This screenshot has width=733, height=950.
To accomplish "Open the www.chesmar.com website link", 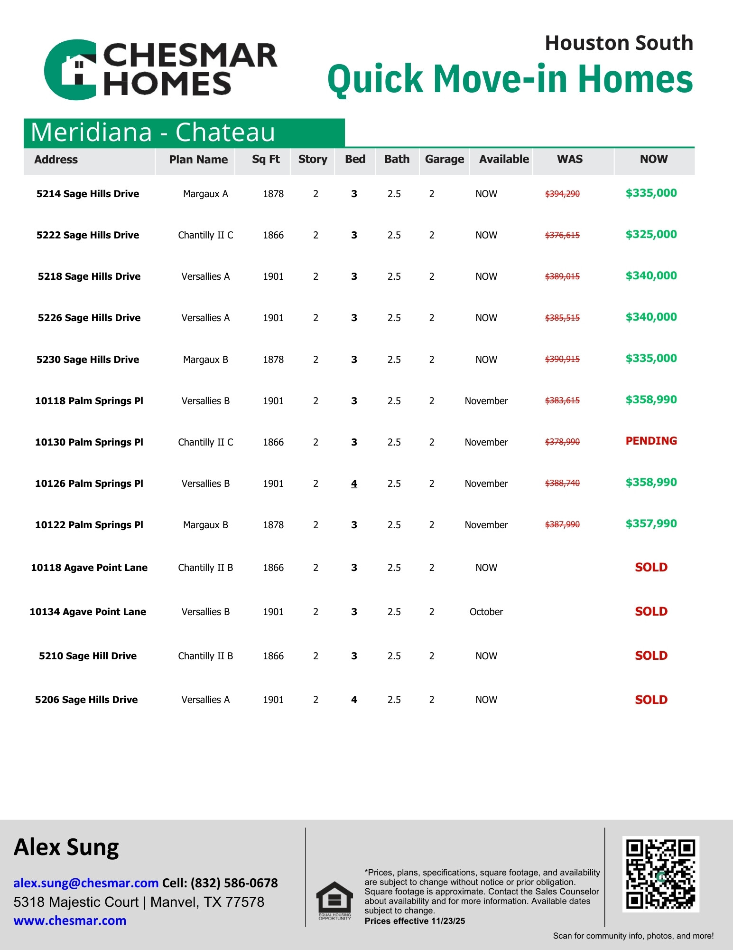I will (x=70, y=921).
